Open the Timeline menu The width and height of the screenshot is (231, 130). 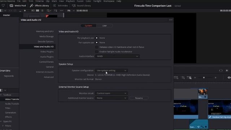click(39, 1)
